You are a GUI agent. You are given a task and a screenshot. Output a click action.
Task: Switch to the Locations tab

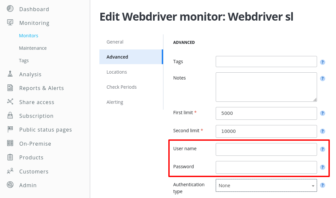point(117,72)
